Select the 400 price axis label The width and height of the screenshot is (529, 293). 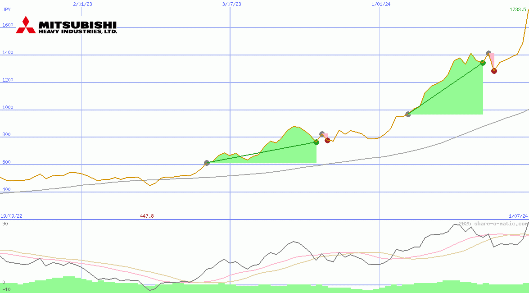click(x=6, y=190)
